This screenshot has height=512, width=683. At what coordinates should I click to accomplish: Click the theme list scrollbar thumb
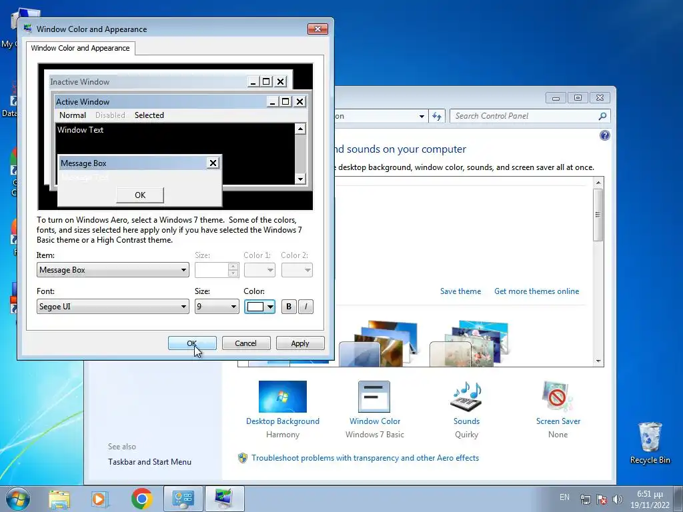[598, 214]
